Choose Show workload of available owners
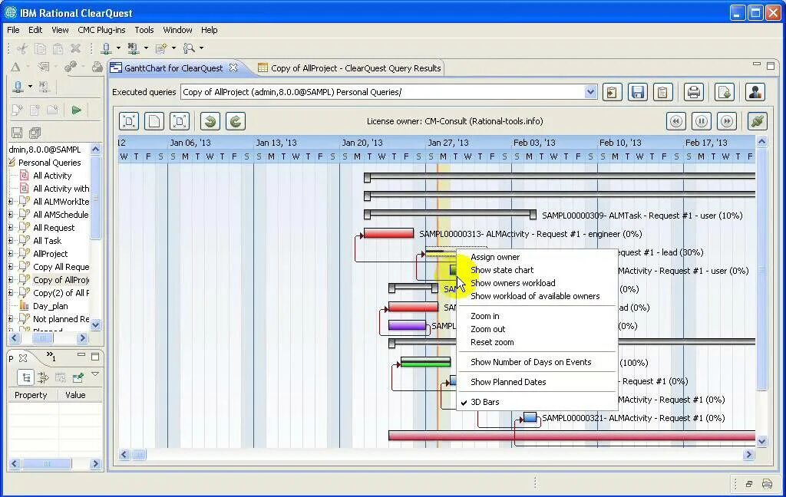Viewport: 786px width, 497px height. [x=537, y=296]
